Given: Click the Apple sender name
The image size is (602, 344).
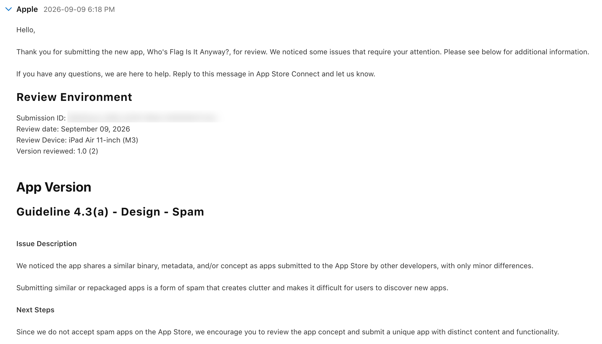Looking at the screenshot, I should [27, 9].
